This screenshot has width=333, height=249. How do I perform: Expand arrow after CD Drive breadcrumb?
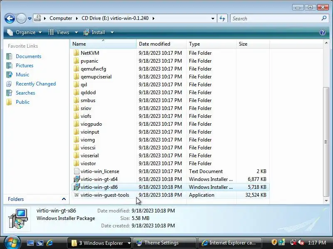click(153, 18)
